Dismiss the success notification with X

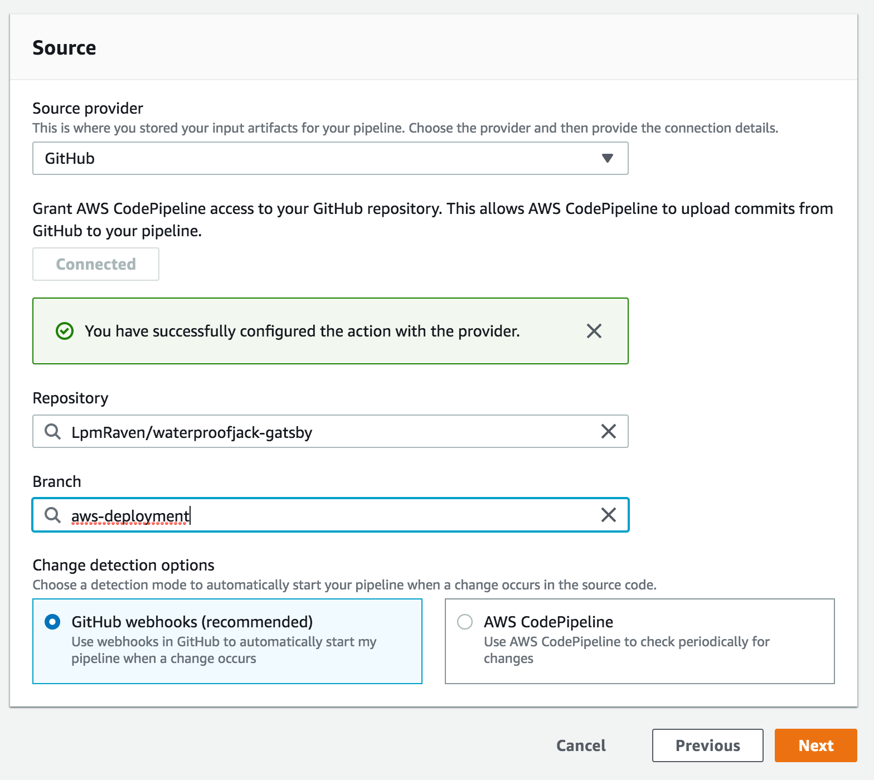coord(594,331)
